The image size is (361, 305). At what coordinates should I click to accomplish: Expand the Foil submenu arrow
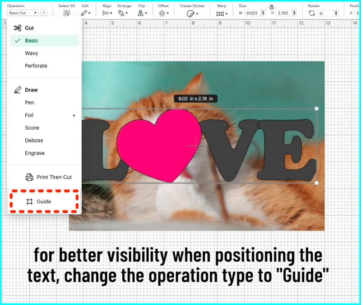74,115
